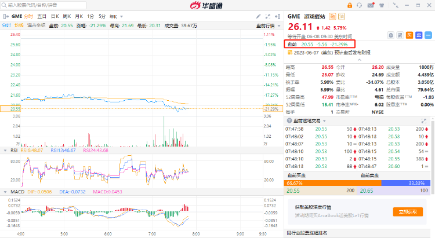Collapse the MACD indicator panel triangle

[x=5, y=192]
